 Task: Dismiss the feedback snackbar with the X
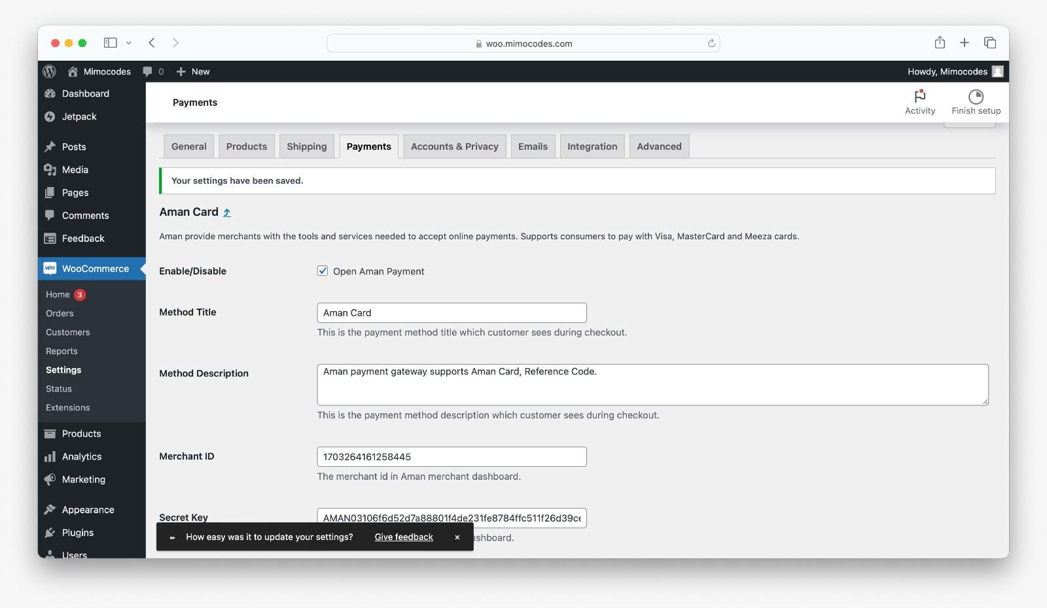(457, 537)
